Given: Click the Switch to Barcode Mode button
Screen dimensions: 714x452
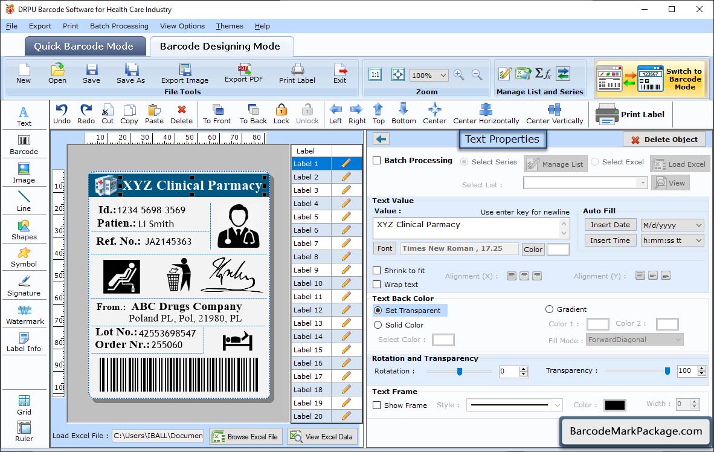Looking at the screenshot, I should [652, 79].
